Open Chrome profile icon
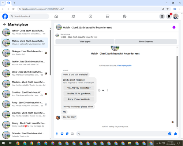 point(175,9)
